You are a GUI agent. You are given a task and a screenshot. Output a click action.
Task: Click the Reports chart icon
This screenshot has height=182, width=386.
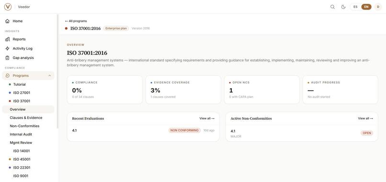[x=7, y=39]
